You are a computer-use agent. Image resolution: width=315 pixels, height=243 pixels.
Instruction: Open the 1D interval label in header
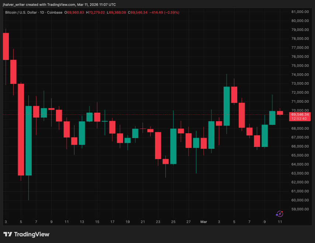(42, 13)
